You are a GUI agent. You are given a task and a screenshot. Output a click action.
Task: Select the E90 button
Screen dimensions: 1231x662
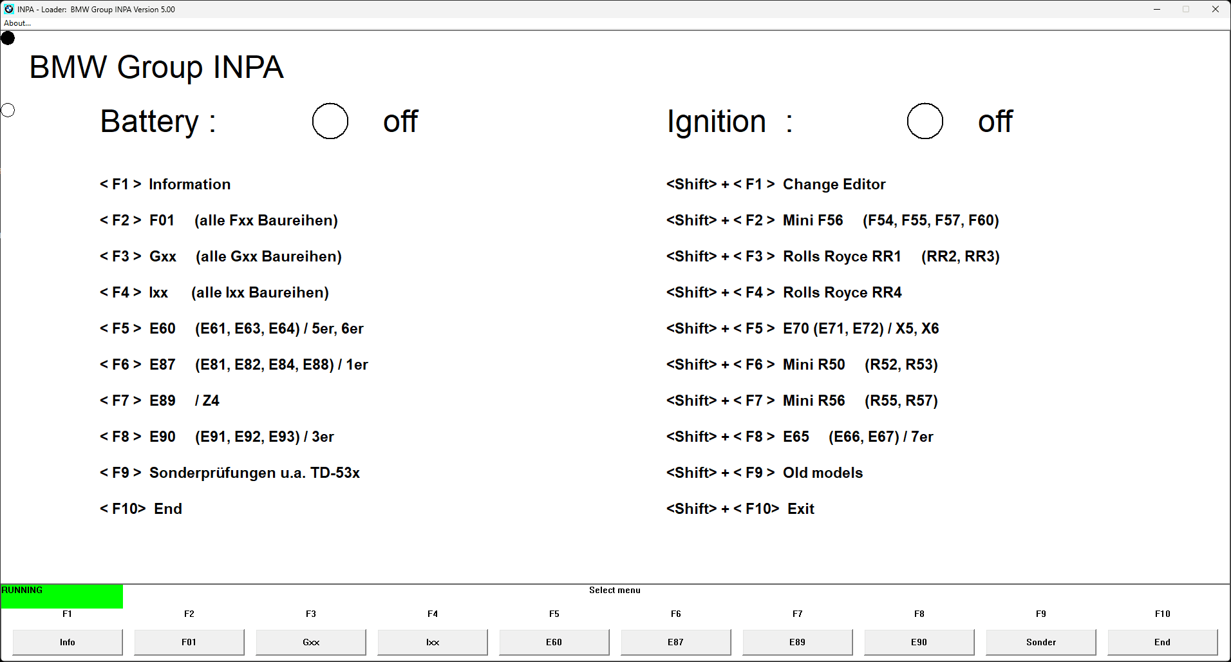click(x=919, y=642)
